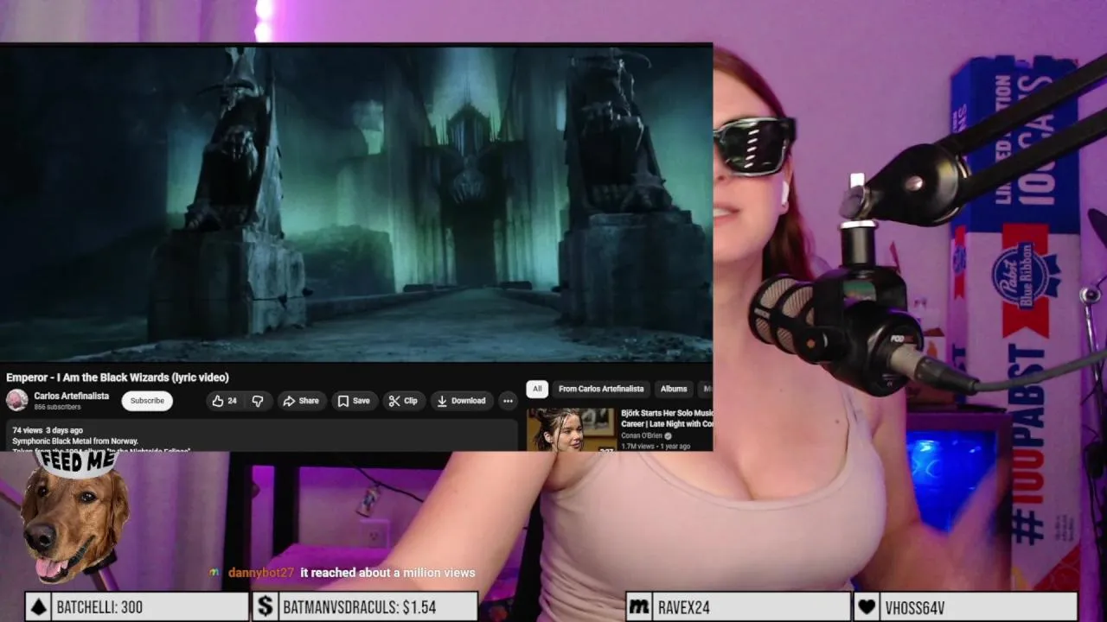Screen dimensions: 1107x622
Task: Open the Clip scissors option
Action: 403,401
